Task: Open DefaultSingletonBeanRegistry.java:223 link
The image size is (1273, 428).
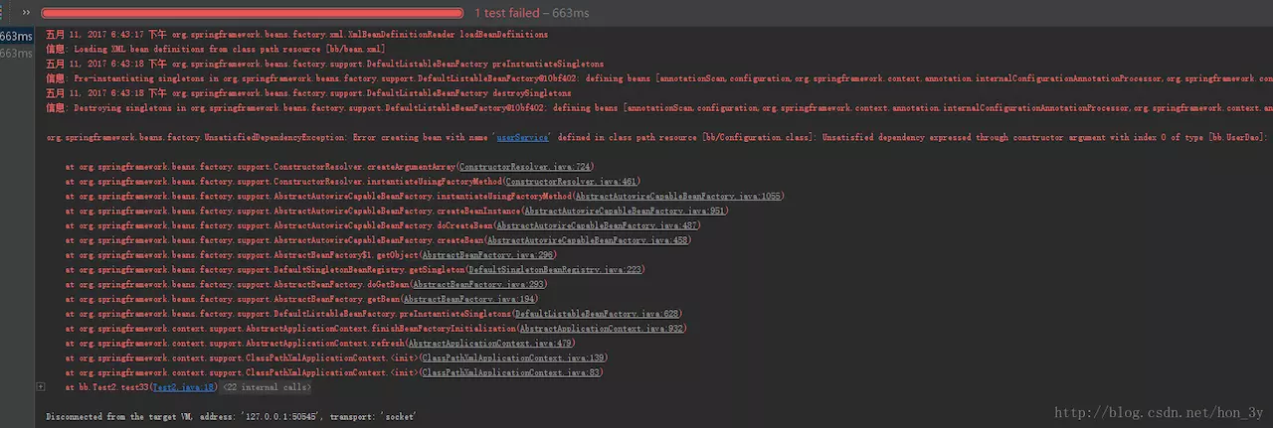Action: pos(556,270)
